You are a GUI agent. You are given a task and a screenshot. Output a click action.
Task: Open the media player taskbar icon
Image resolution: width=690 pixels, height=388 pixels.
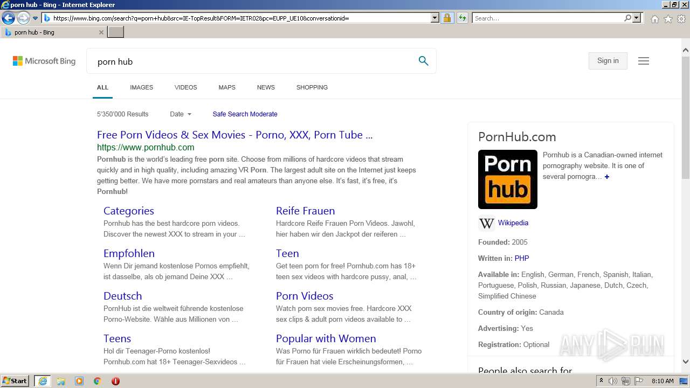click(x=79, y=381)
